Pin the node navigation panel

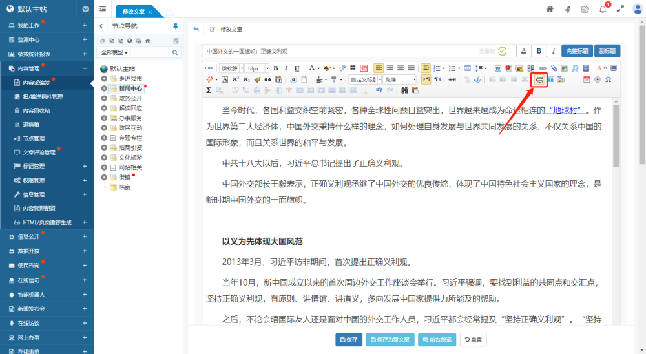click(175, 26)
